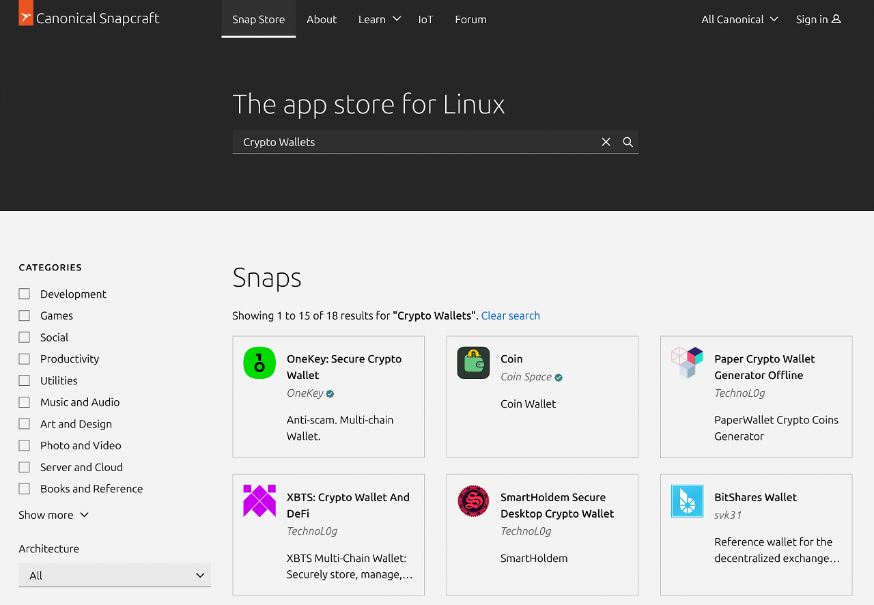Open XBTS: Crypto Wallet And DeFi title
Screen dimensions: 874x605
click(348, 505)
